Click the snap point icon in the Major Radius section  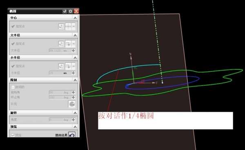coord(68,44)
